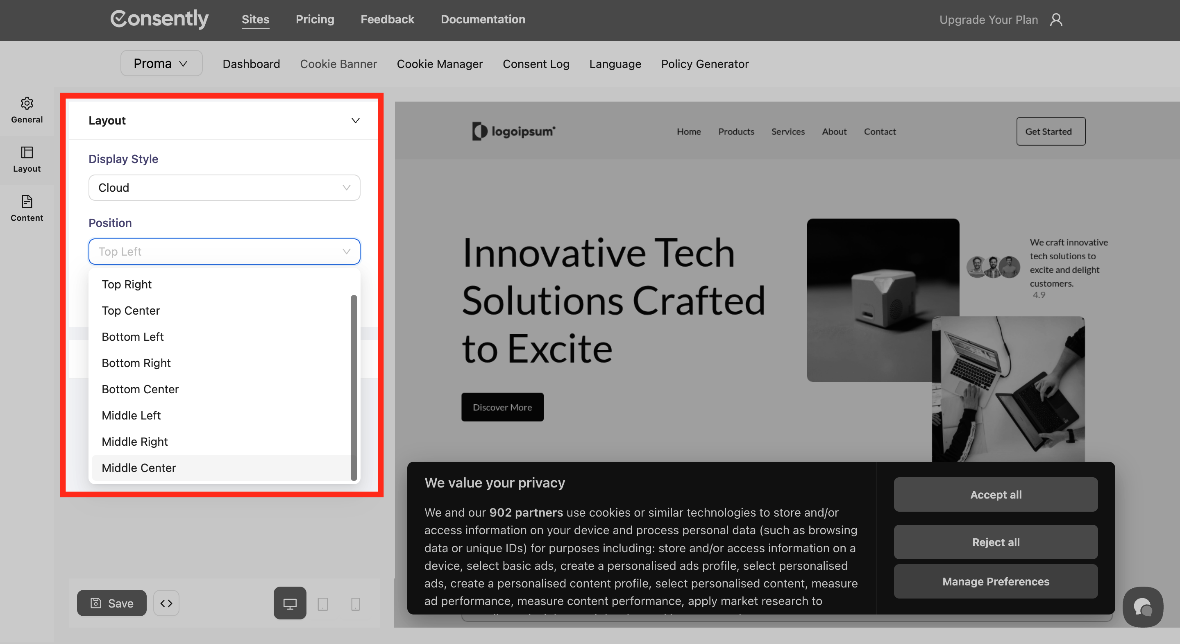Screen dimensions: 1180x644
Task: Select the Layout sidebar icon
Action: click(27, 152)
